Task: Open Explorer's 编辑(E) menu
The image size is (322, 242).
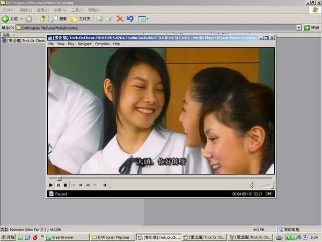Action: tap(26, 10)
